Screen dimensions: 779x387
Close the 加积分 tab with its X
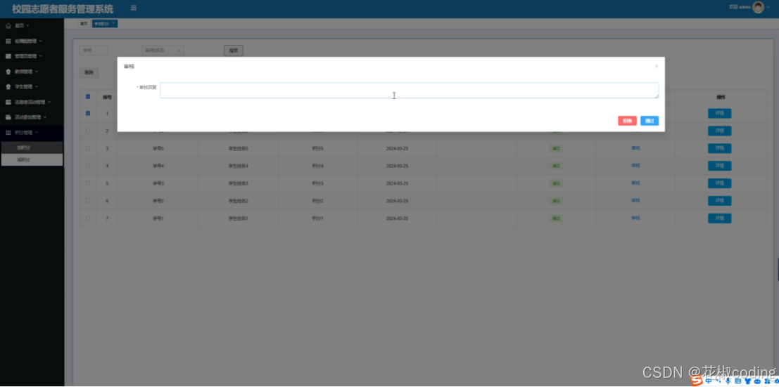pos(113,22)
